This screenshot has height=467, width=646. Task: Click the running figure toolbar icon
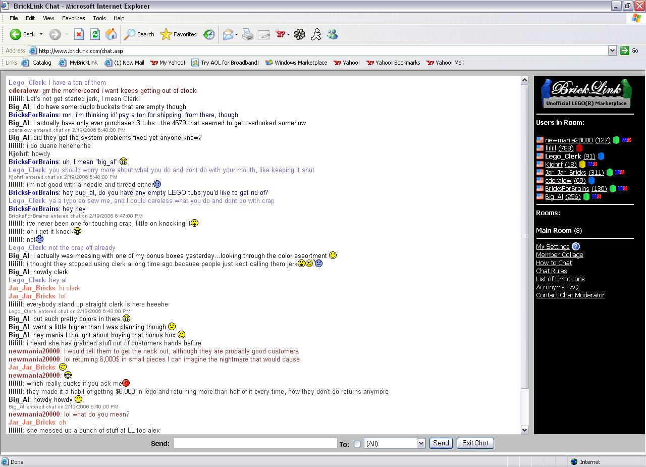pyautogui.click(x=316, y=34)
